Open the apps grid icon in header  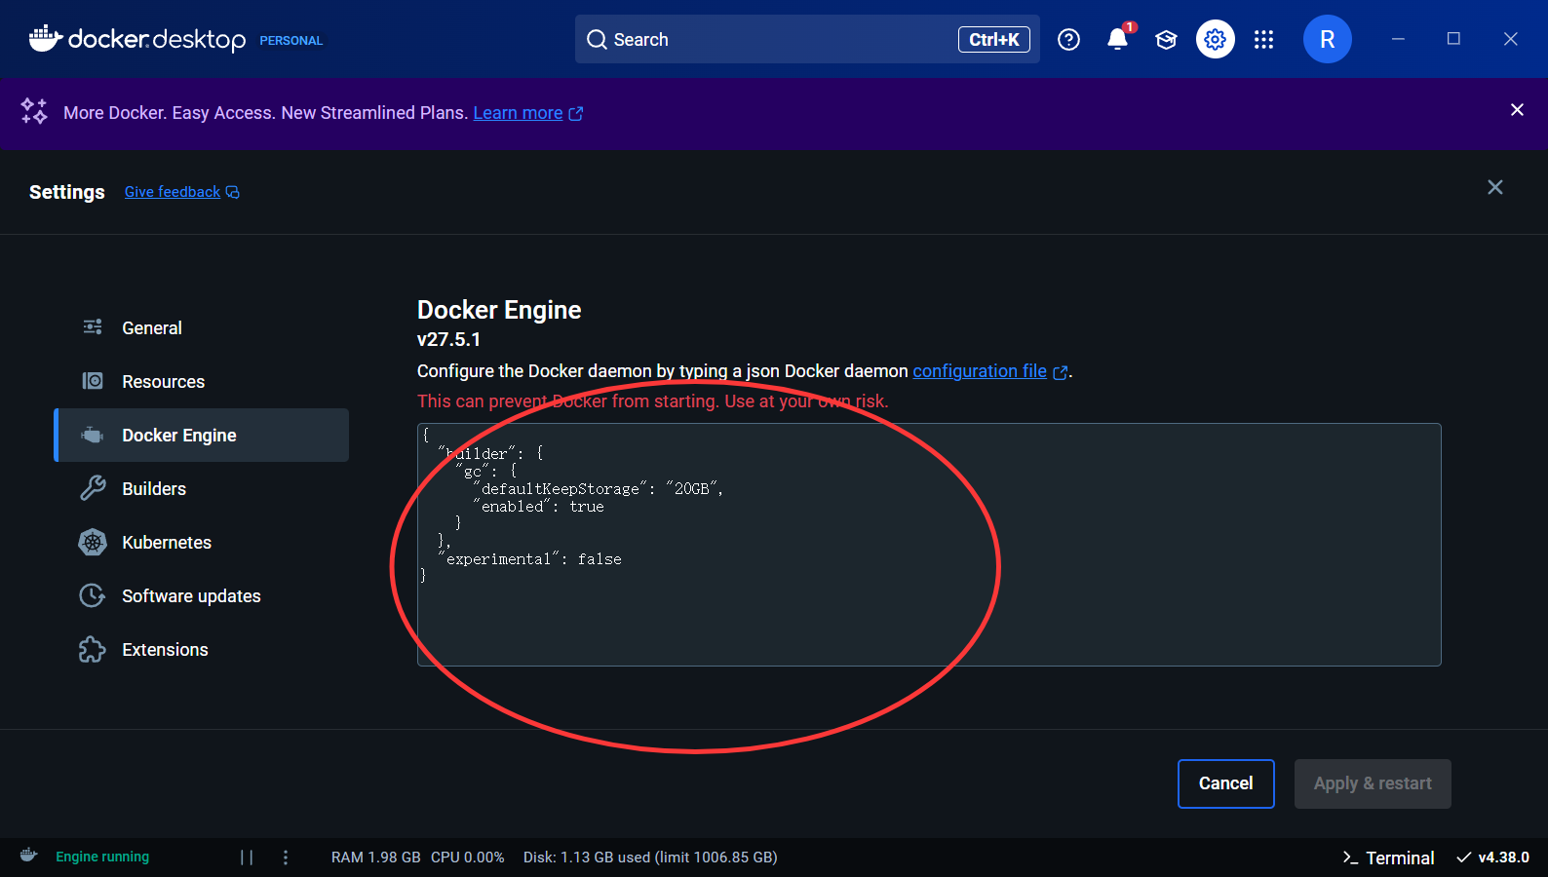click(1263, 39)
